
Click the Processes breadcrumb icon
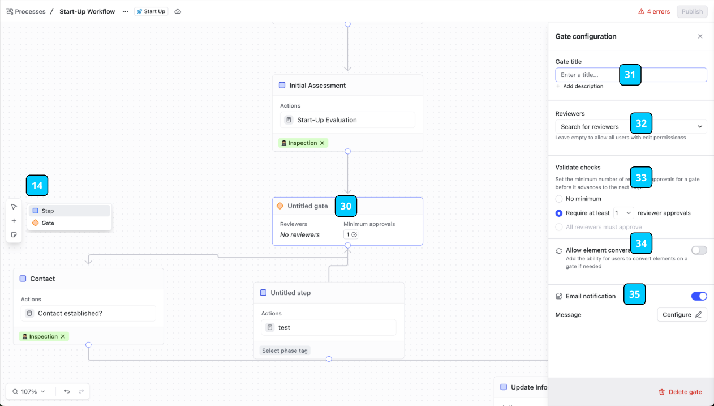pos(10,11)
